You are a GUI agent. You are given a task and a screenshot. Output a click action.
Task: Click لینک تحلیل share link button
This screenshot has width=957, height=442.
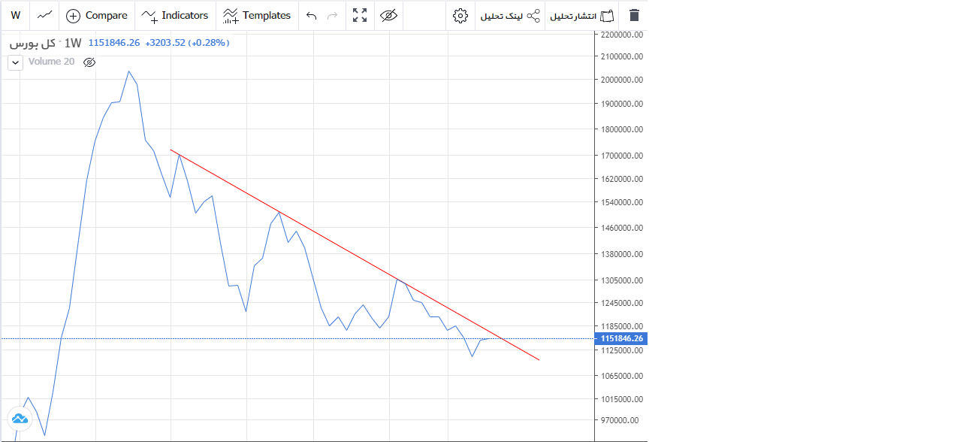click(x=510, y=15)
